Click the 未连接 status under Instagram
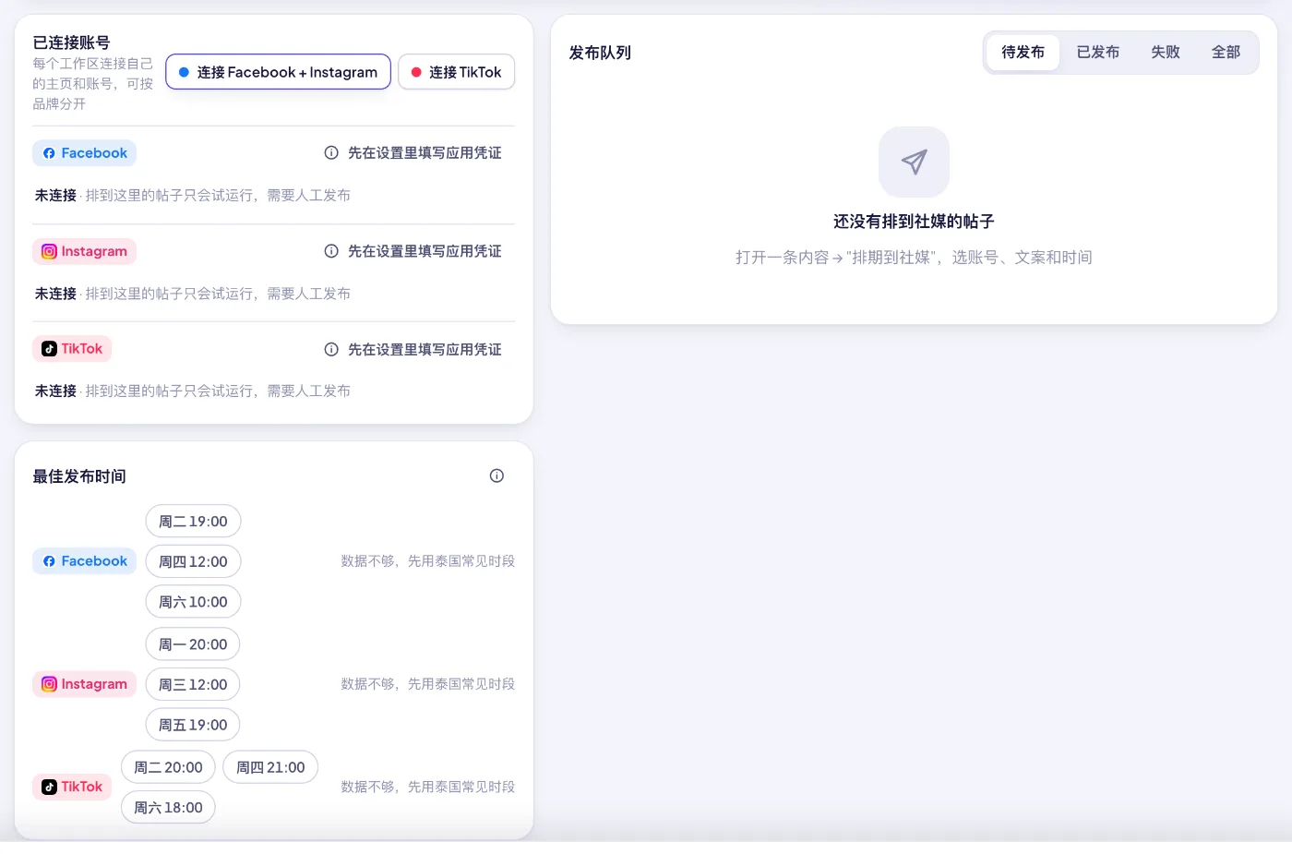 tap(55, 294)
